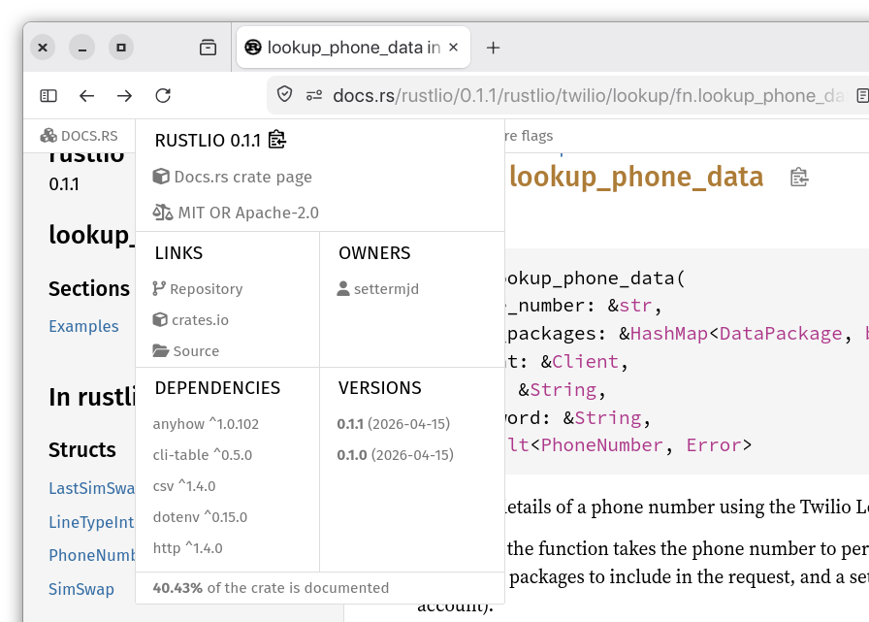
Task: Go forward to next page
Action: pos(124,95)
